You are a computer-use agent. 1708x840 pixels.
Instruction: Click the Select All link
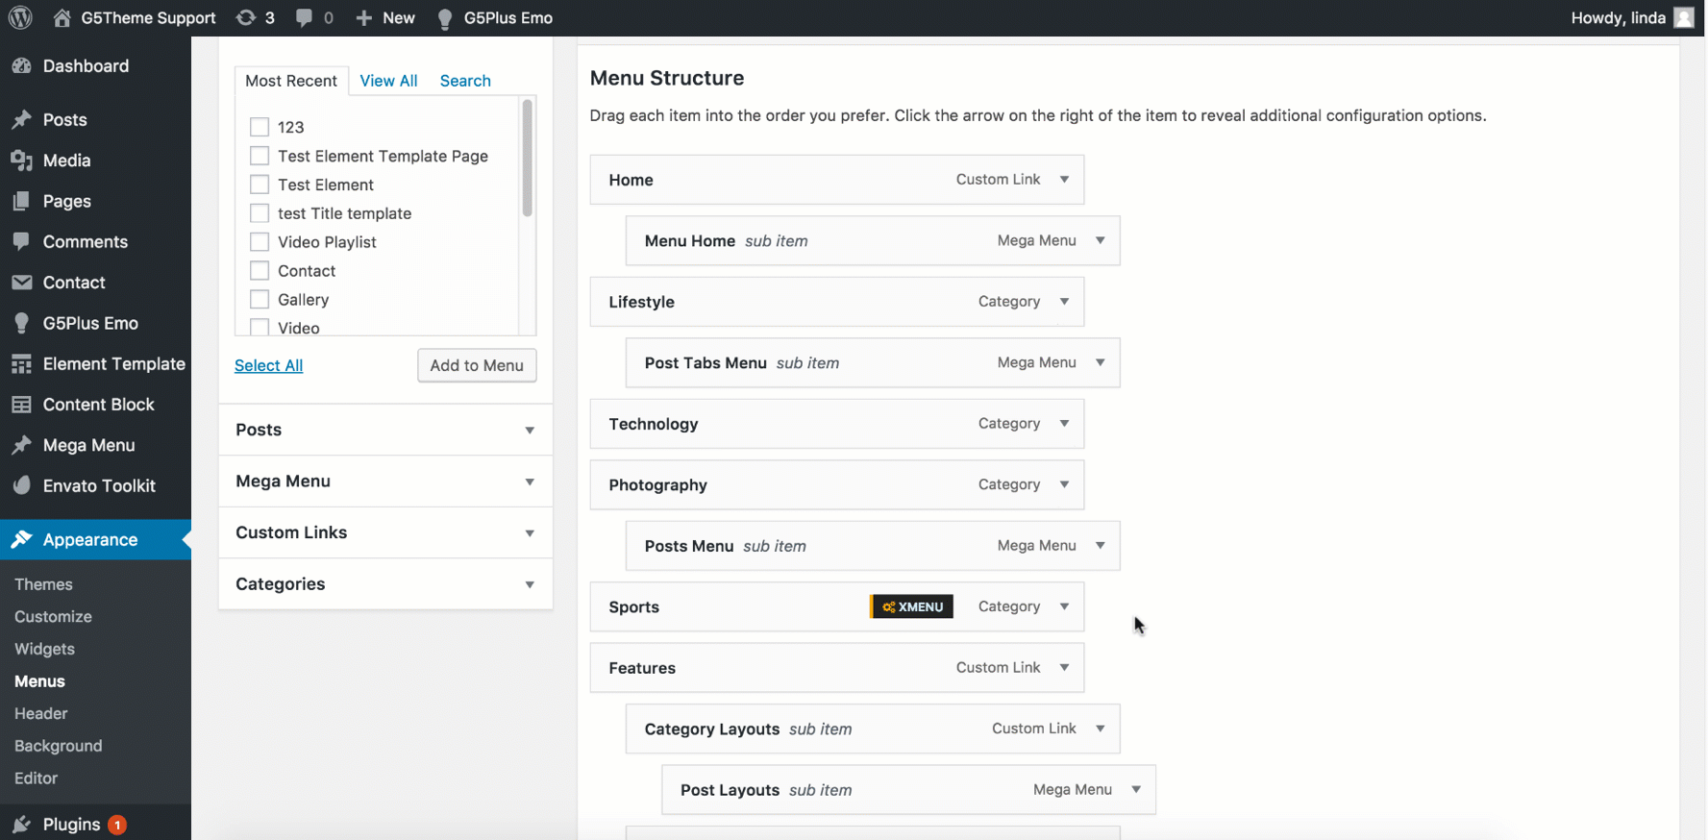coord(268,365)
